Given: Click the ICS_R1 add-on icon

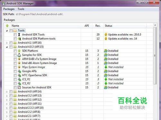Looking at the screenshot, I should 19,79.
